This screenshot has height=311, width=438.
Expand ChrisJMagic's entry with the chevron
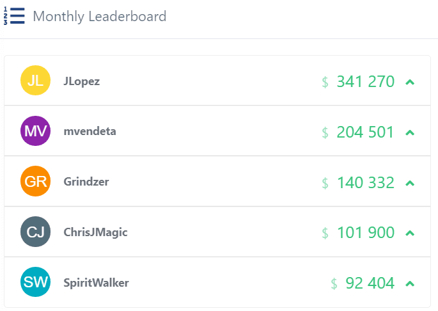[410, 233]
